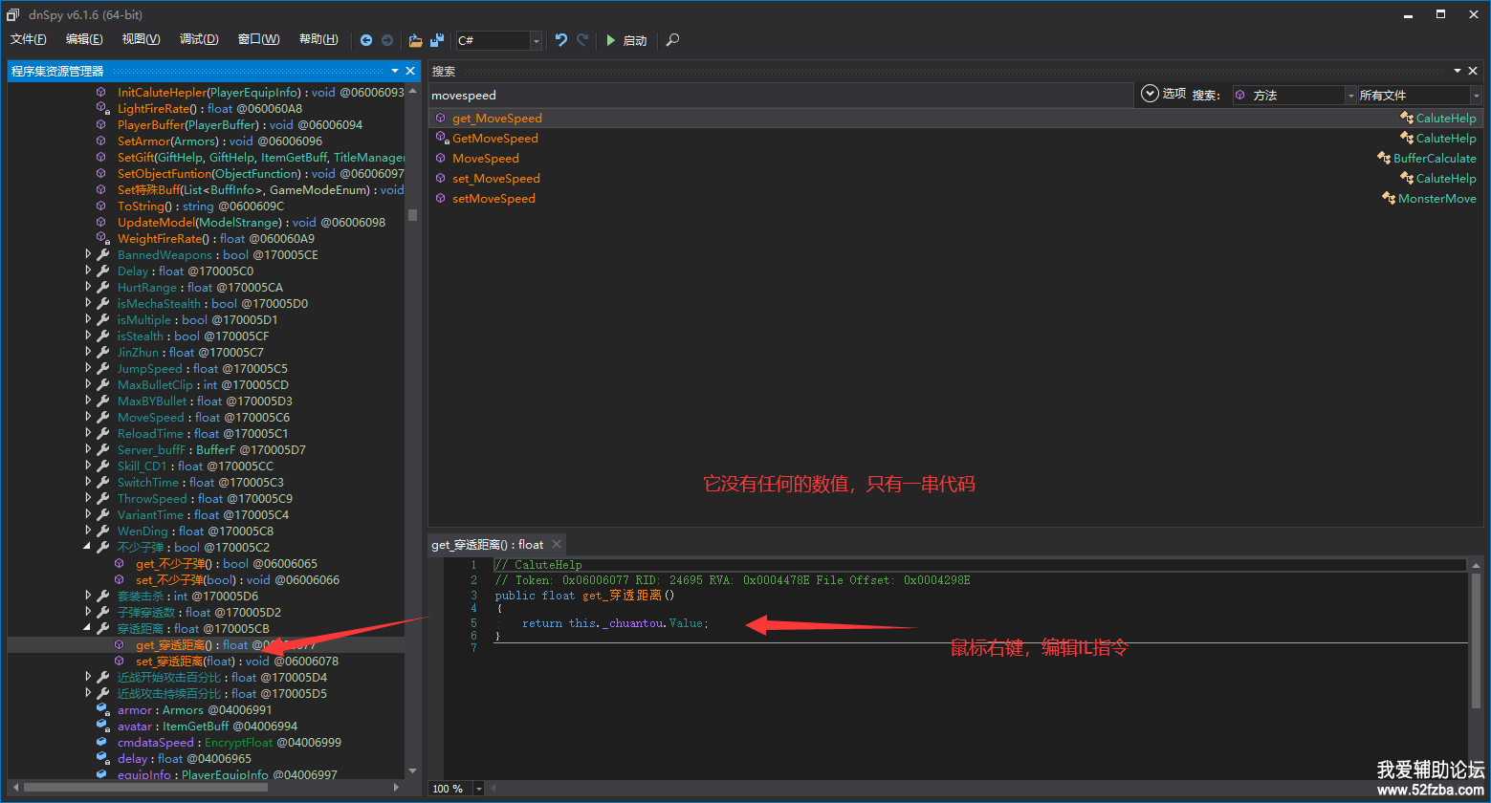
Task: Expand the JumpSpeed property node
Action: (x=89, y=368)
